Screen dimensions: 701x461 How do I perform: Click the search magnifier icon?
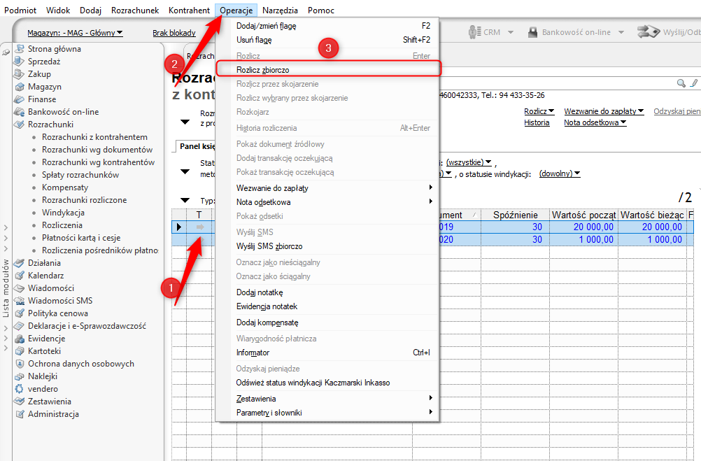pos(681,83)
